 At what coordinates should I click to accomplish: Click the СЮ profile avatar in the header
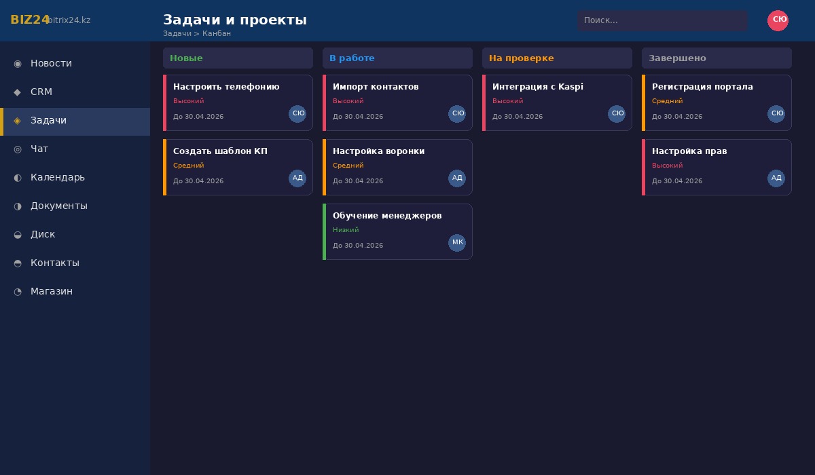[x=778, y=20]
